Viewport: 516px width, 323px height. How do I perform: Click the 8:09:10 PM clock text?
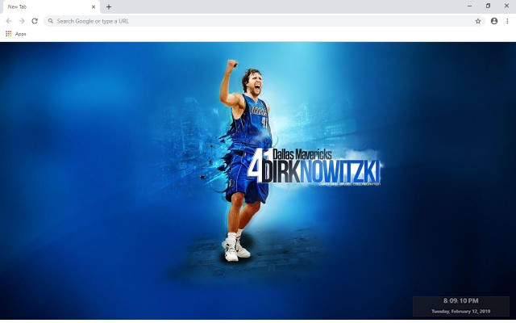460,300
